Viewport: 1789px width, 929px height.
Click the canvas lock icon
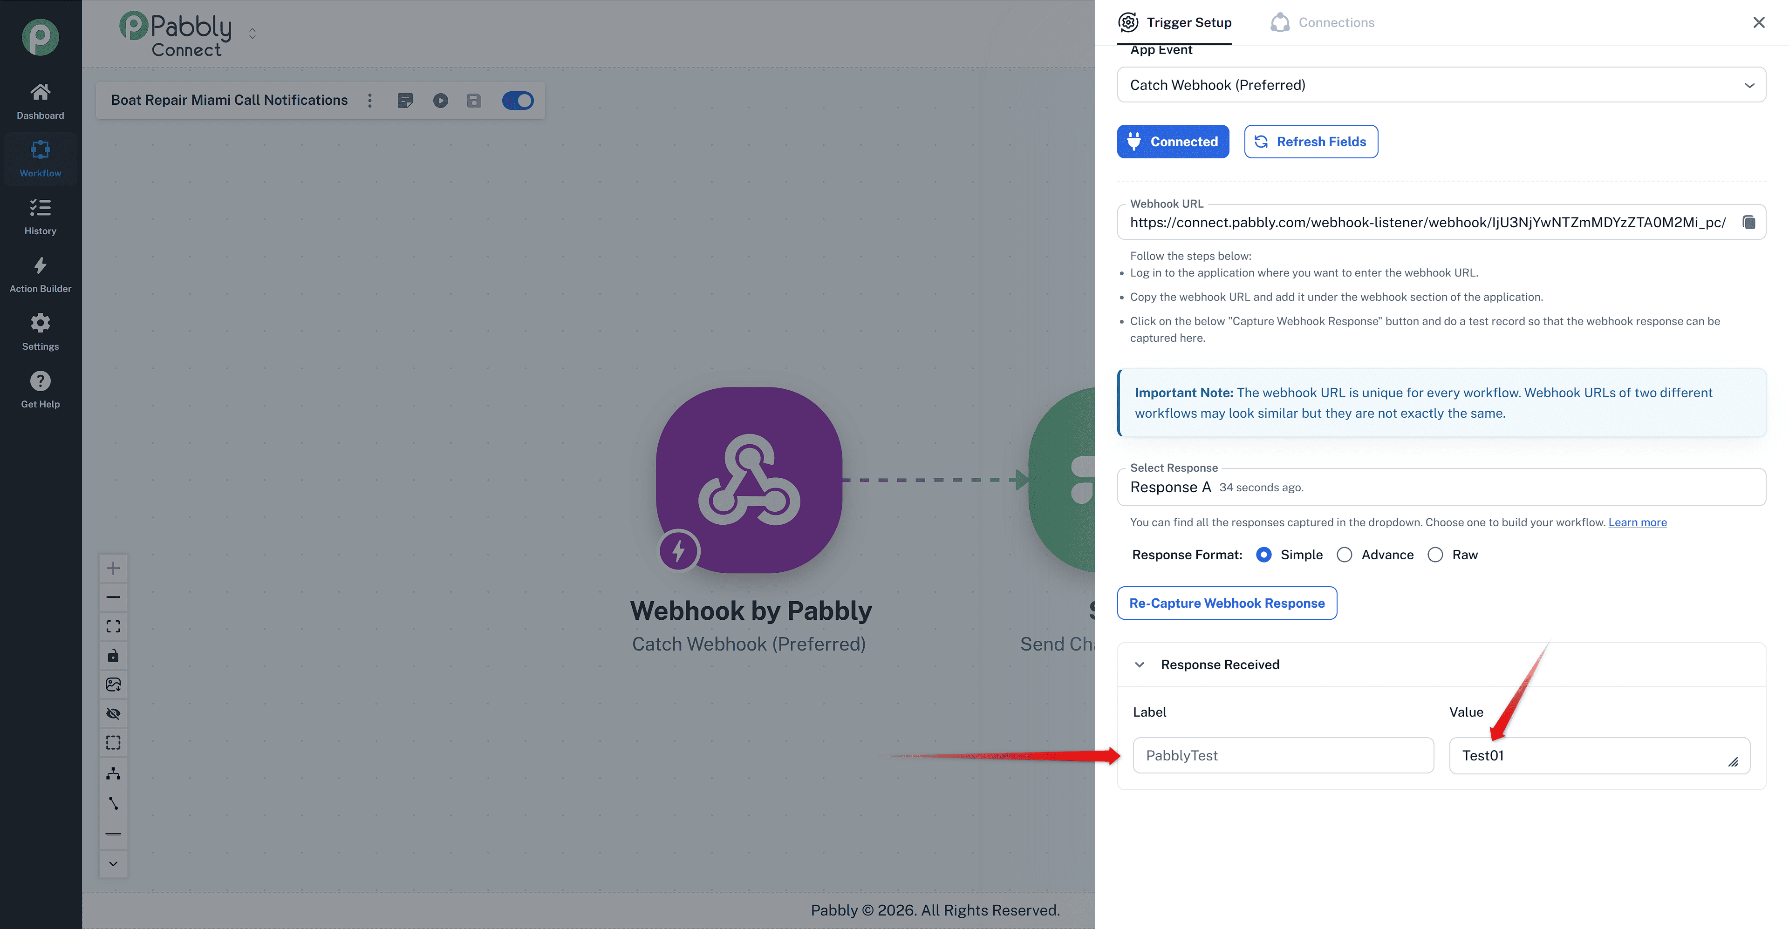(x=113, y=656)
